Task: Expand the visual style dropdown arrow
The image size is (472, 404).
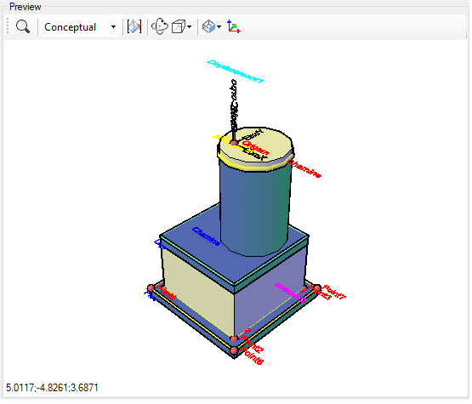Action: click(x=113, y=27)
